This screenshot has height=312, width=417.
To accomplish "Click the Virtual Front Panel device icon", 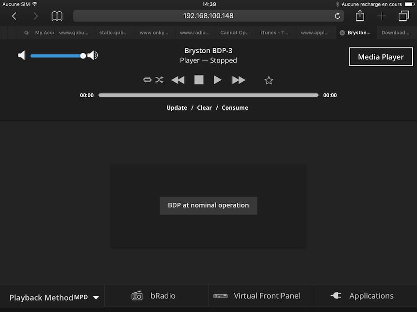I will (x=221, y=296).
